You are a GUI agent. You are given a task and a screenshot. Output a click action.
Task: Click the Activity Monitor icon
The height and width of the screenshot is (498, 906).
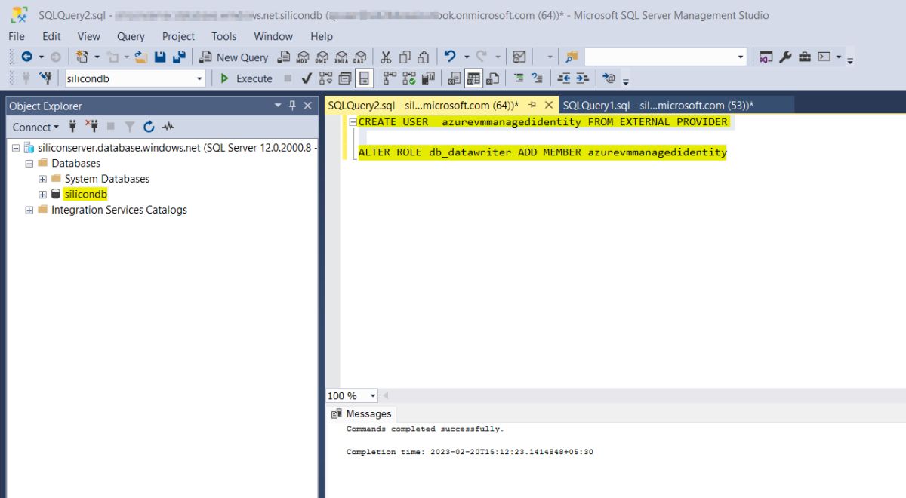click(x=519, y=57)
